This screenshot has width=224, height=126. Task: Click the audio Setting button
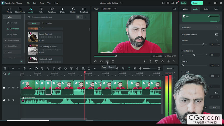[x=214, y=107]
